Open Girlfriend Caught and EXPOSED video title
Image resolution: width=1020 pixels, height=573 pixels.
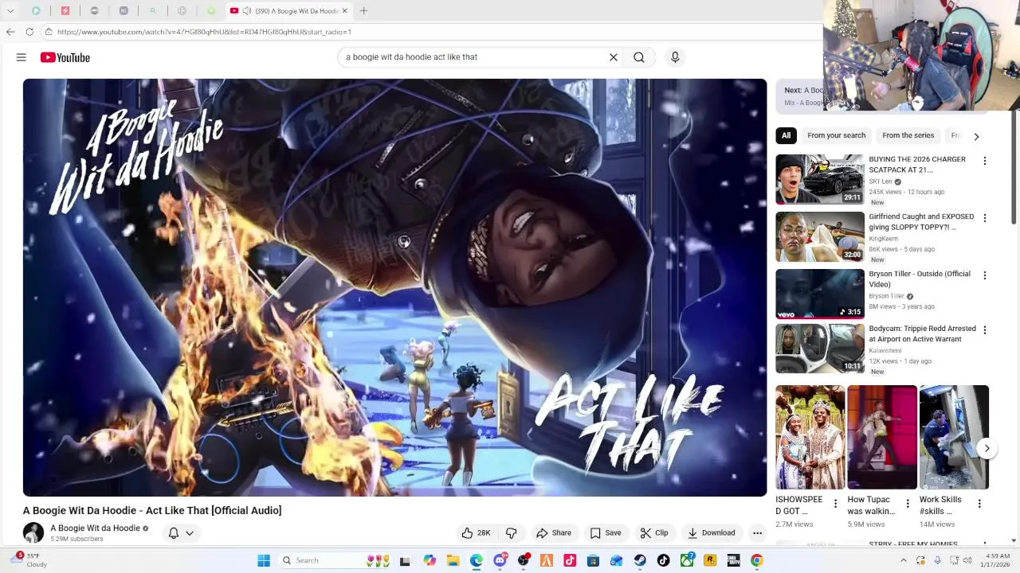coord(921,222)
